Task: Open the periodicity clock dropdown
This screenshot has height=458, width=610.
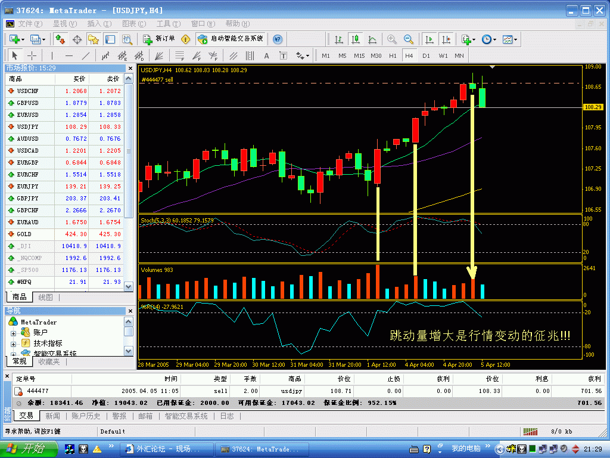Action: click(489, 39)
